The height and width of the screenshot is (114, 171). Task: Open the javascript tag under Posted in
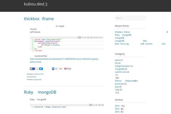(x=38, y=80)
